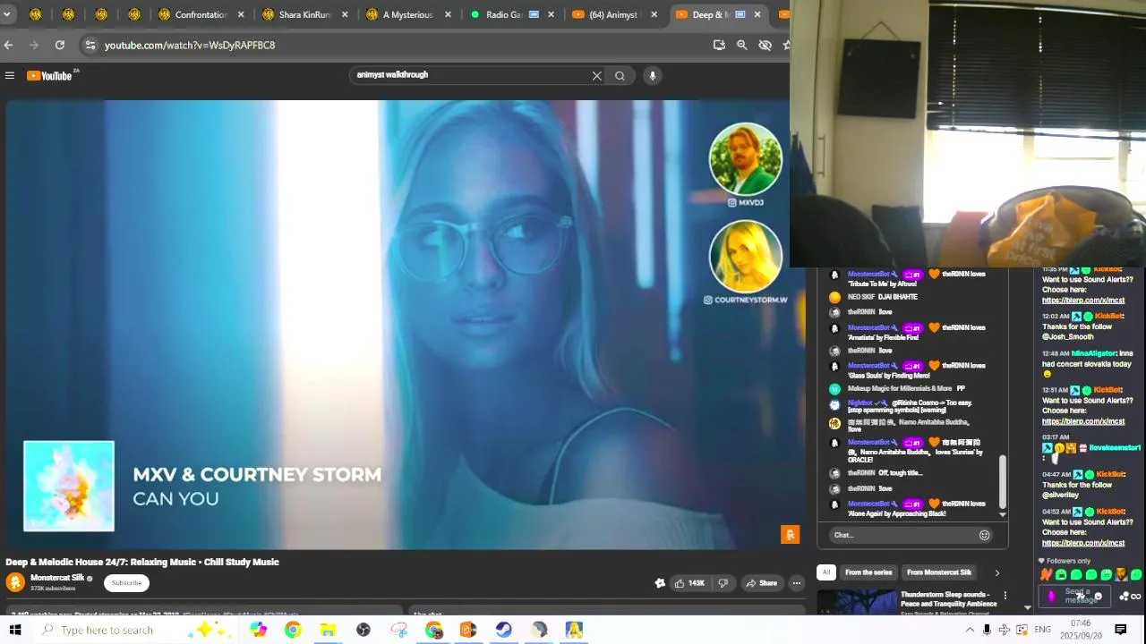Click crossed-eye tracking protection icon

pyautogui.click(x=765, y=45)
